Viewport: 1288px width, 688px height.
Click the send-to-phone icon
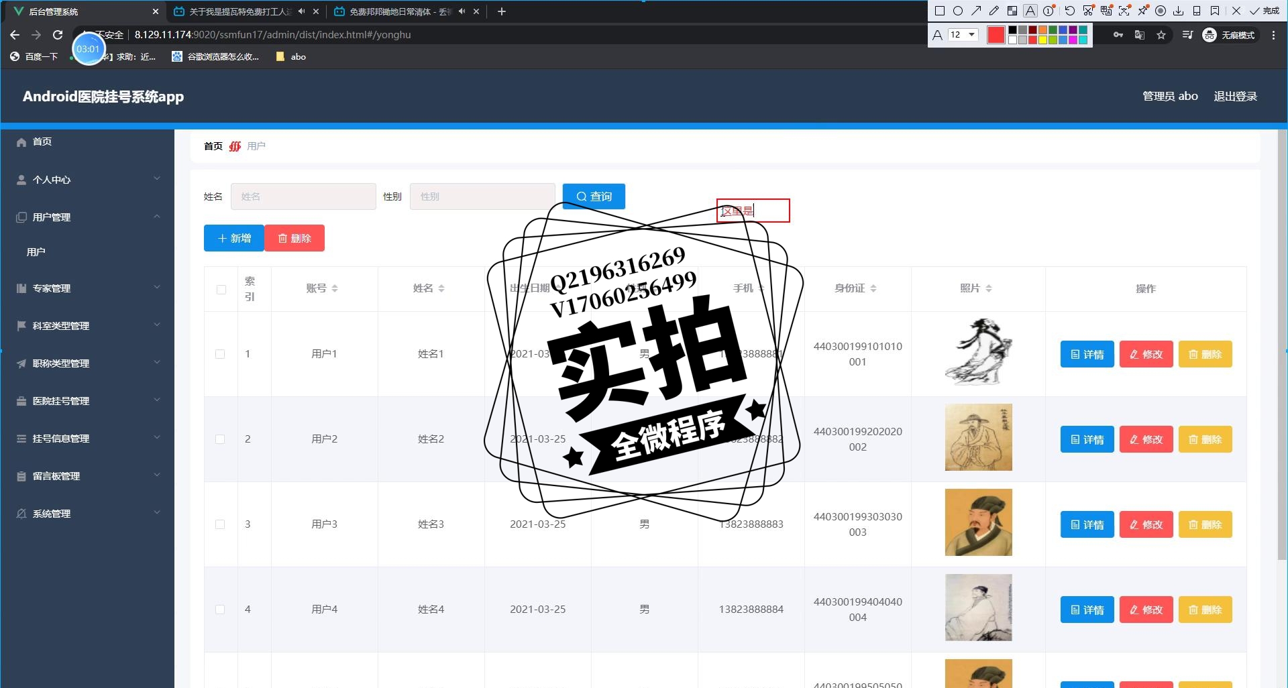(x=1197, y=11)
